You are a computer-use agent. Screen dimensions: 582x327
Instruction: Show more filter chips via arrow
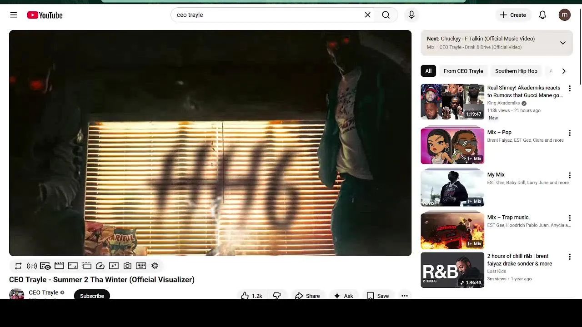pyautogui.click(x=564, y=71)
